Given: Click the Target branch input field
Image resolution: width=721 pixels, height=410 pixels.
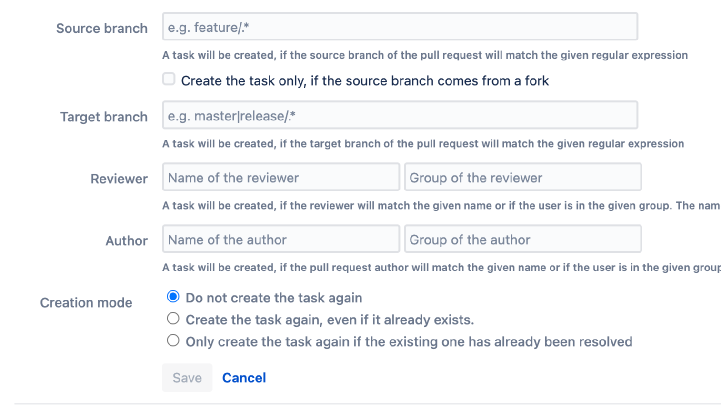Looking at the screenshot, I should (x=400, y=116).
